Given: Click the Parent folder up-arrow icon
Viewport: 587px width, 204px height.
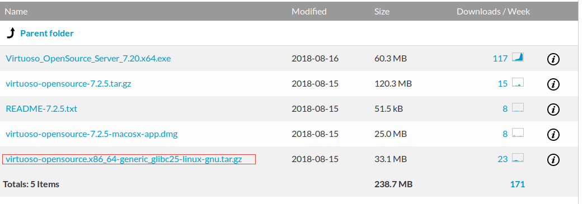Looking at the screenshot, I should 11,33.
